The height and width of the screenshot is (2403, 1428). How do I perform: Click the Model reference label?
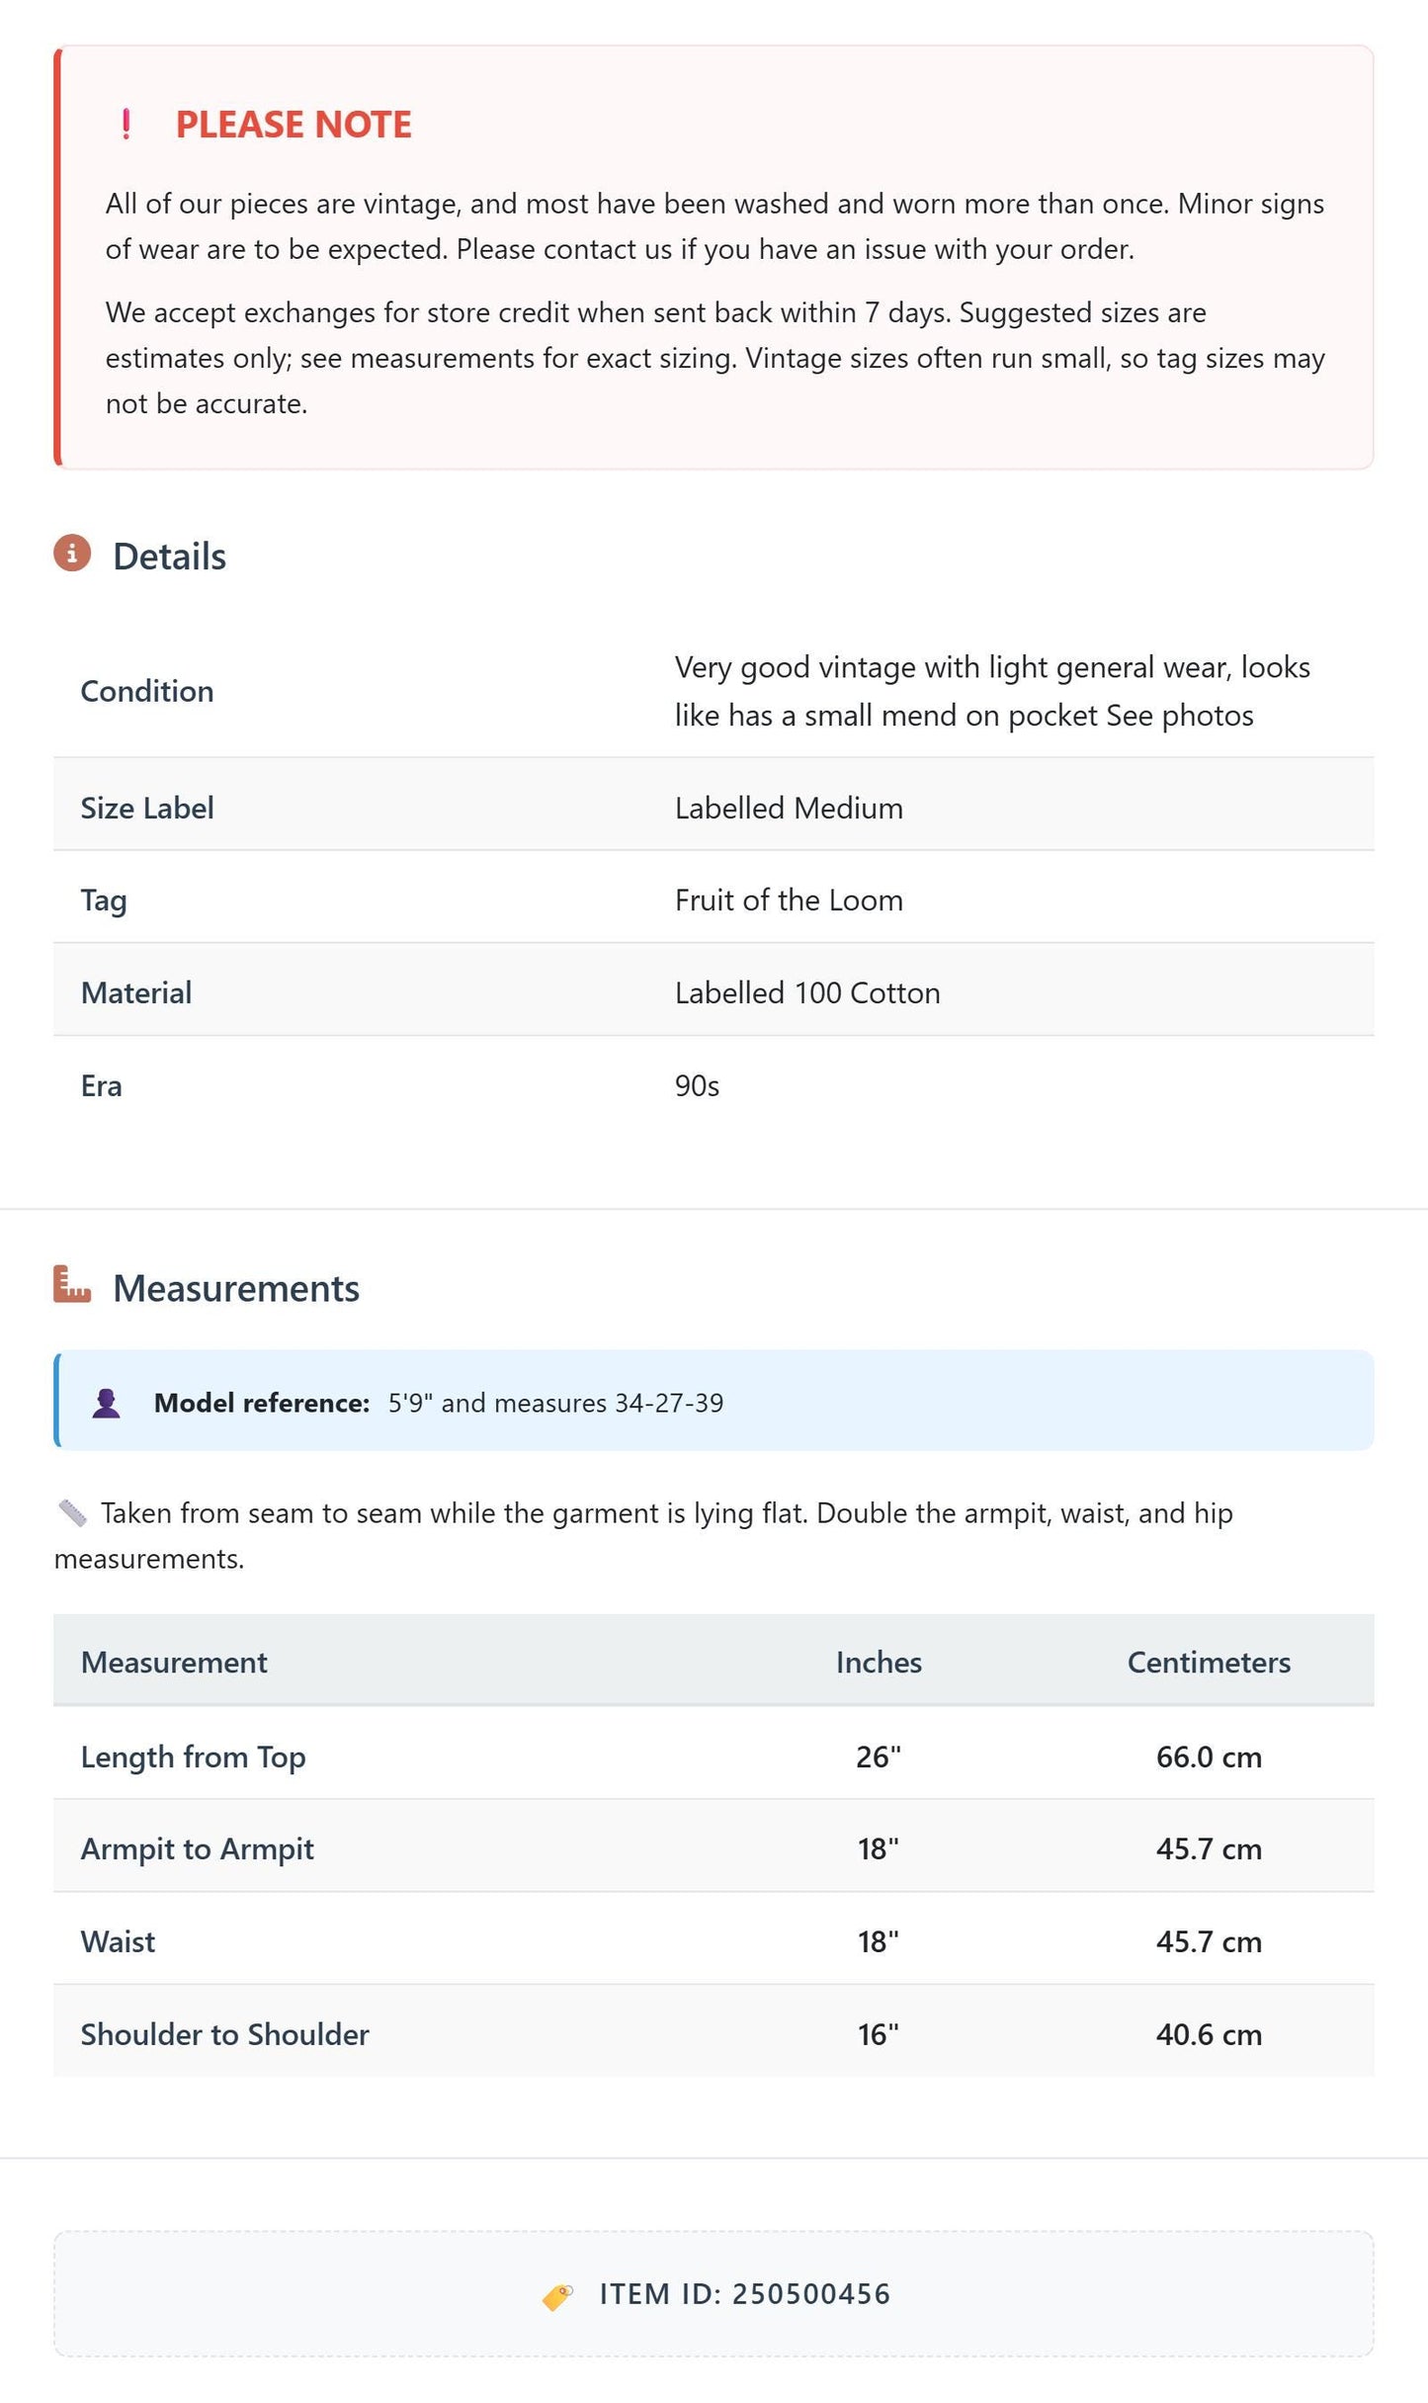pos(262,1403)
